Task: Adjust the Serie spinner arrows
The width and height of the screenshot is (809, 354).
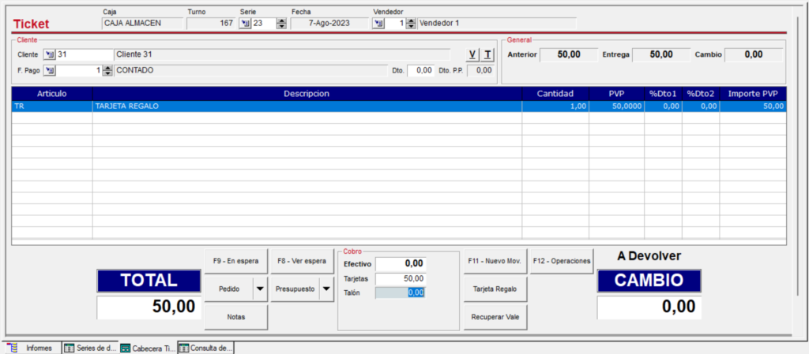Action: [281, 23]
